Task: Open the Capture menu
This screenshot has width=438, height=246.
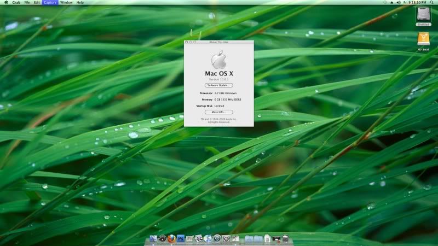Action: pos(50,2)
